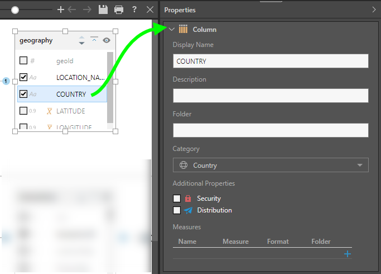Collapse the Column section chevron
The image size is (381, 274).
coord(172,29)
